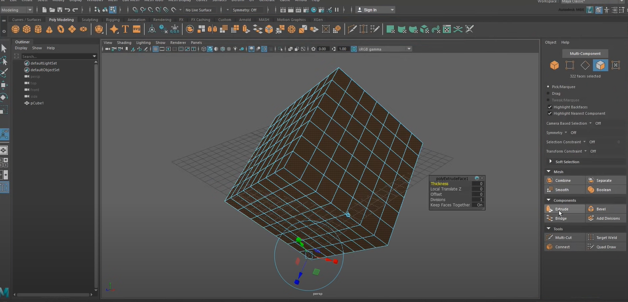This screenshot has height=302, width=628.
Task: Collapse the Mesh section
Action: click(x=549, y=171)
